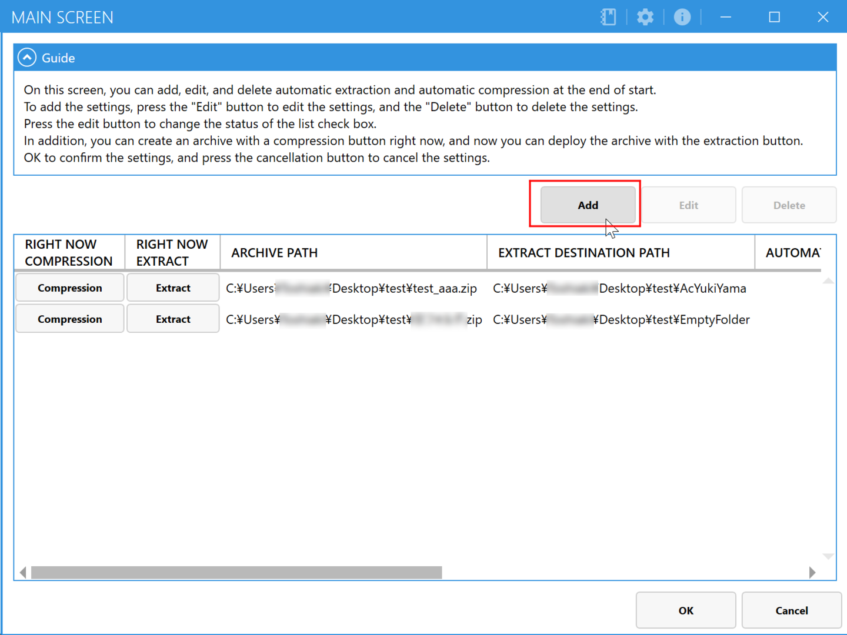The image size is (847, 635).
Task: Select the Archive Path column header
Action: (x=353, y=253)
